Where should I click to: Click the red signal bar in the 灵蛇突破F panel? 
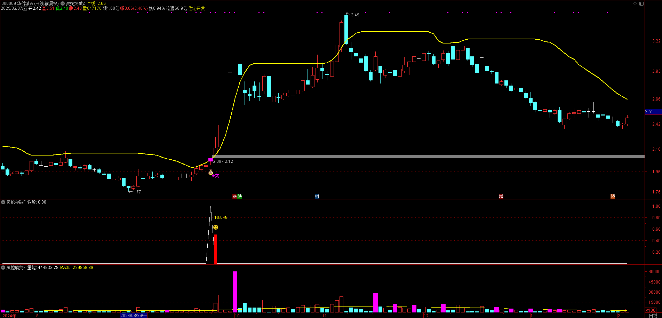click(215, 249)
